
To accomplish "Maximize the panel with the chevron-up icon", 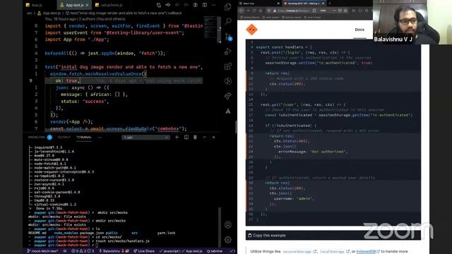I will pyautogui.click(x=204, y=138).
